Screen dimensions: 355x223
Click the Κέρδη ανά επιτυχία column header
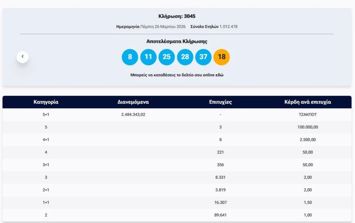click(x=308, y=102)
